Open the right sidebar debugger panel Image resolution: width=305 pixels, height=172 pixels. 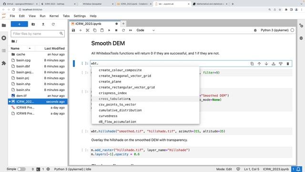(301, 38)
